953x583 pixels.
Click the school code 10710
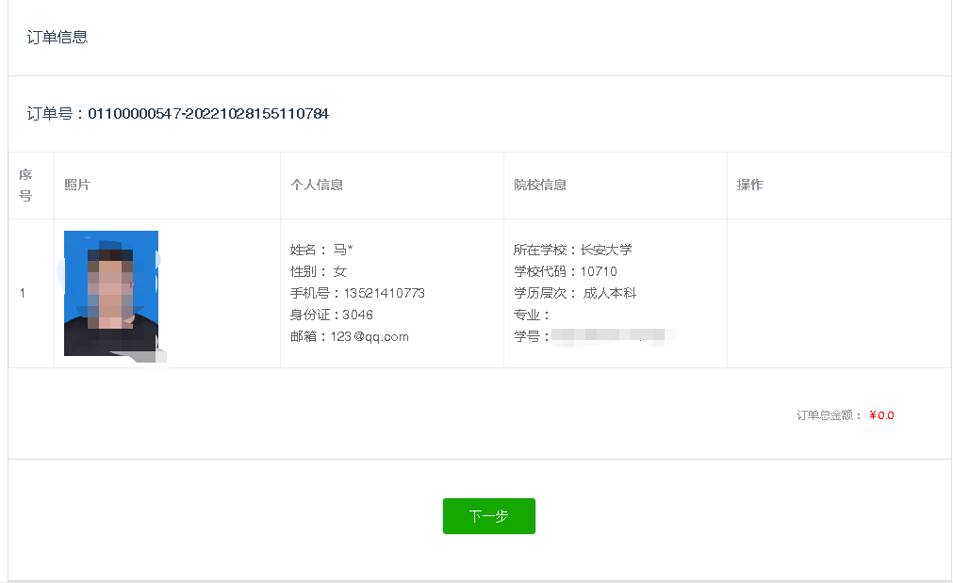tap(599, 271)
